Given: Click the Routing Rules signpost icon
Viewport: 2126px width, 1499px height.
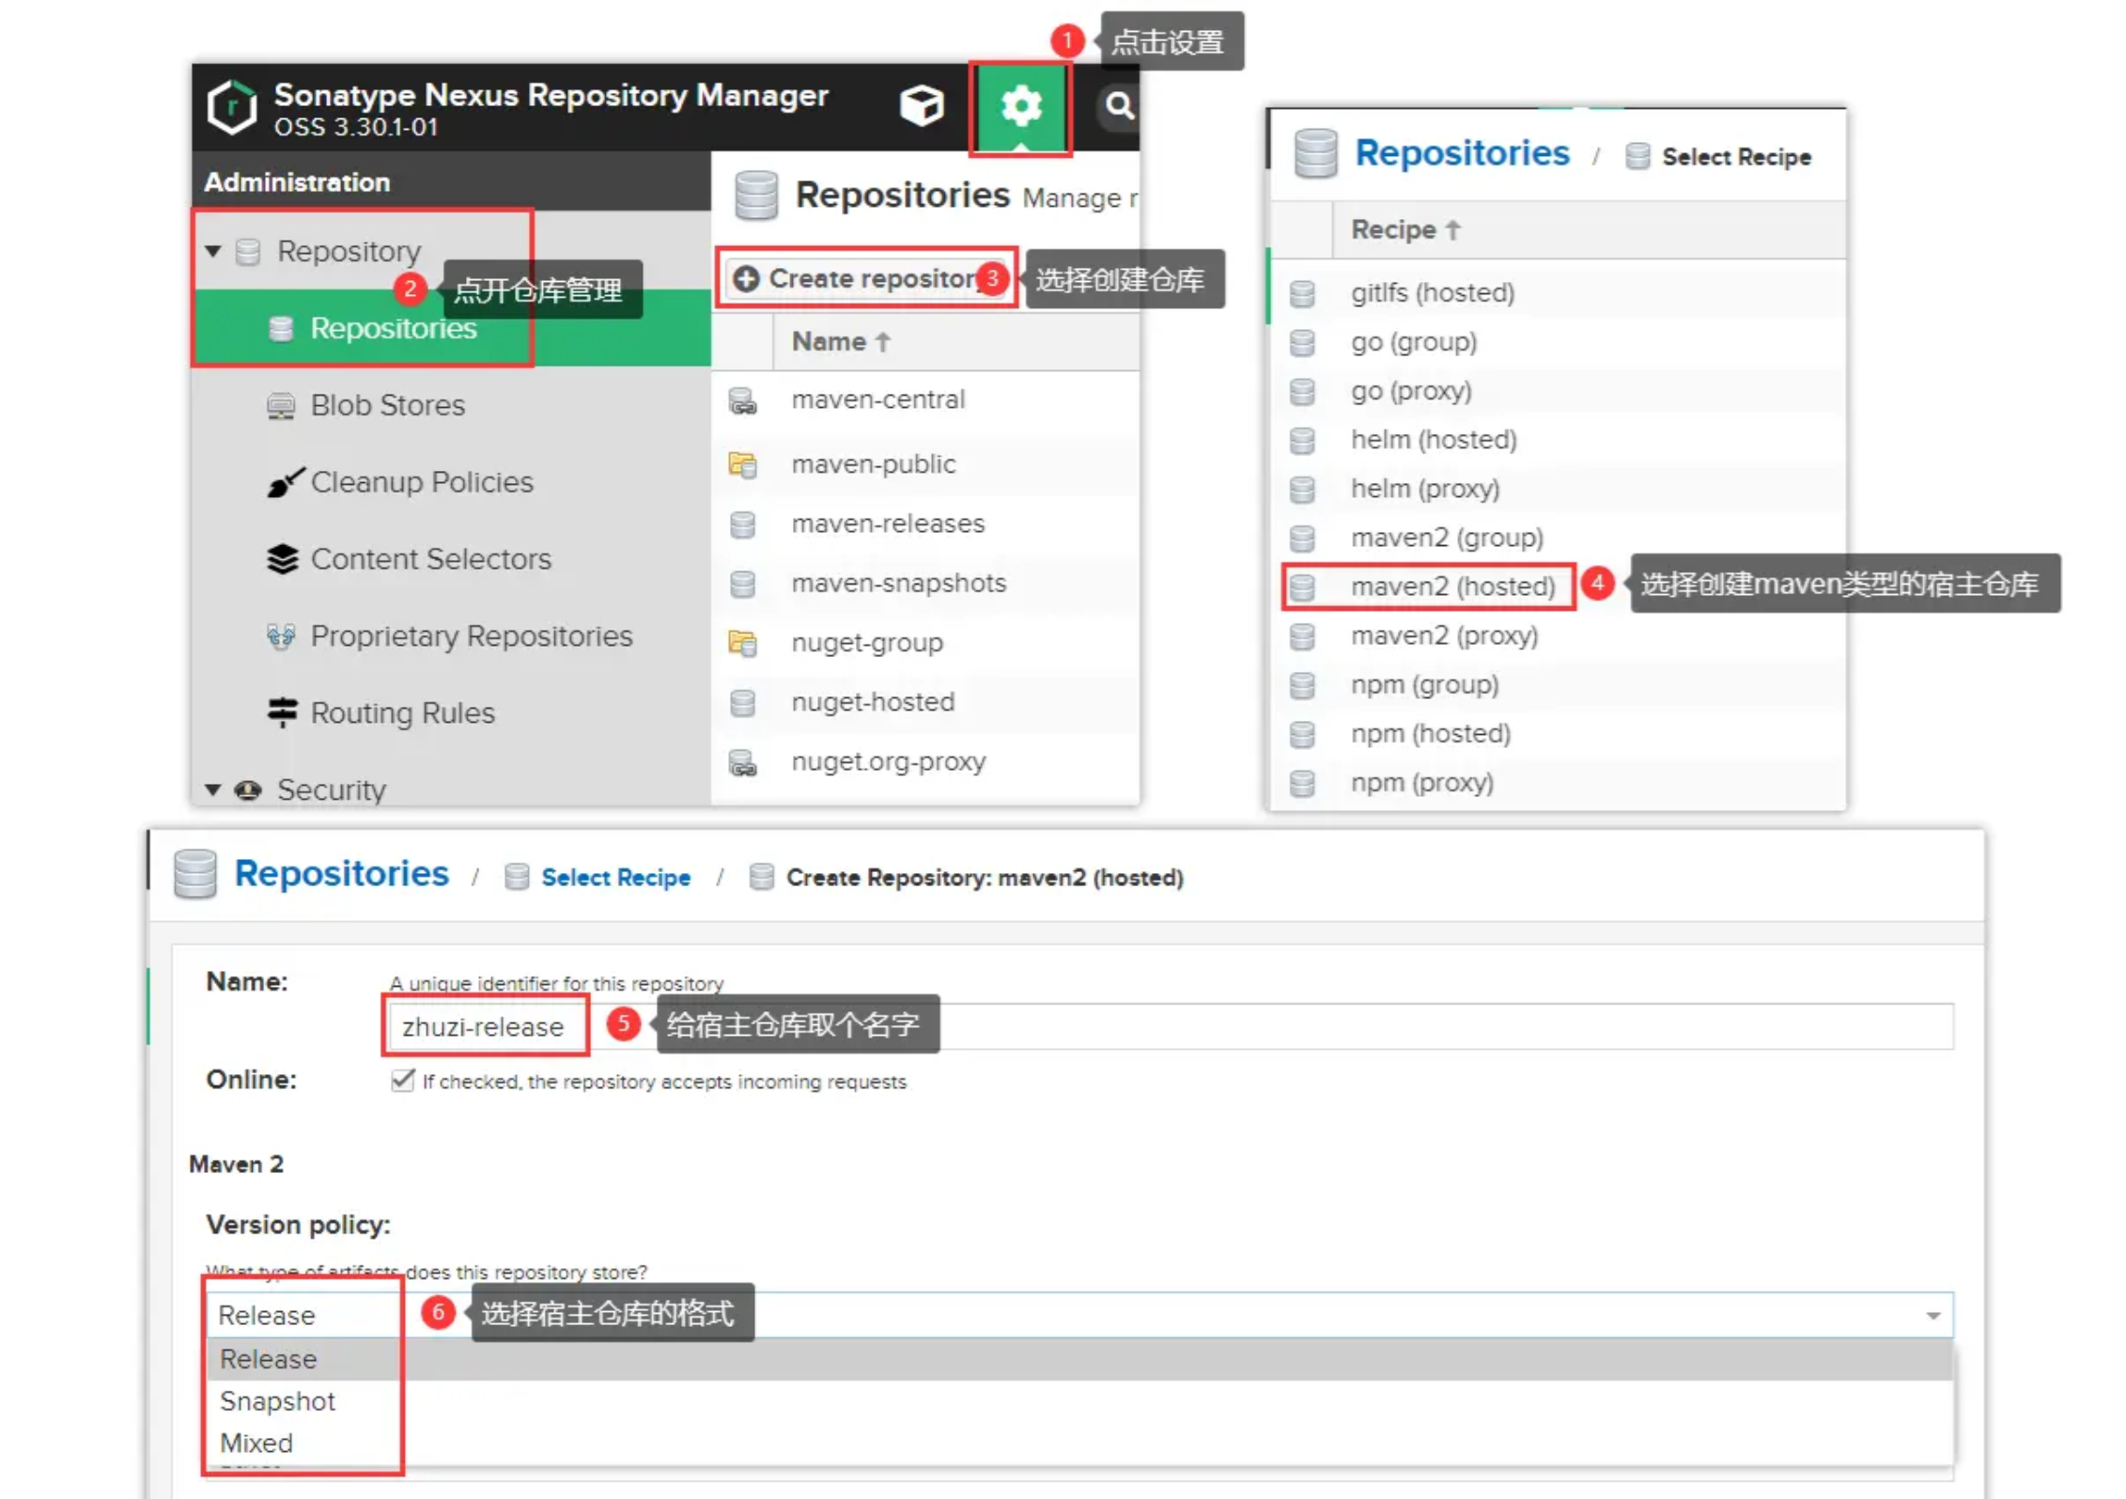Looking at the screenshot, I should 282,712.
